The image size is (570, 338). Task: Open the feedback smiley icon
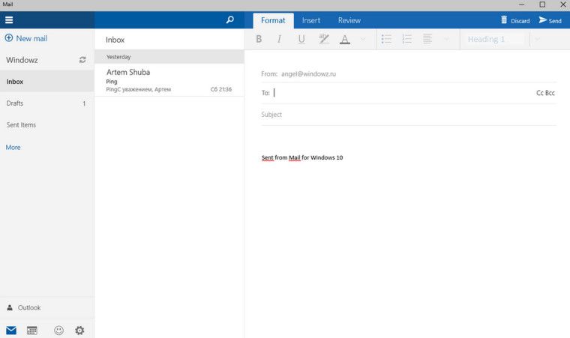(57, 330)
